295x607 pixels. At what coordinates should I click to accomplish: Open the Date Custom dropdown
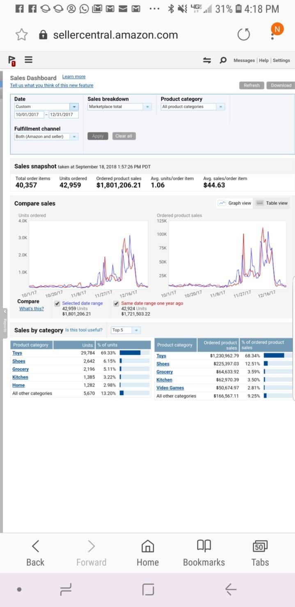pos(46,107)
